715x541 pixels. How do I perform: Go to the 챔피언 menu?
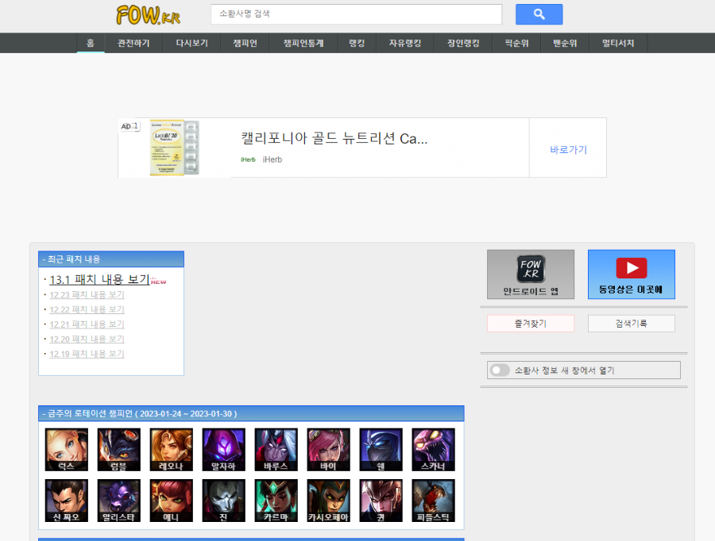245,43
